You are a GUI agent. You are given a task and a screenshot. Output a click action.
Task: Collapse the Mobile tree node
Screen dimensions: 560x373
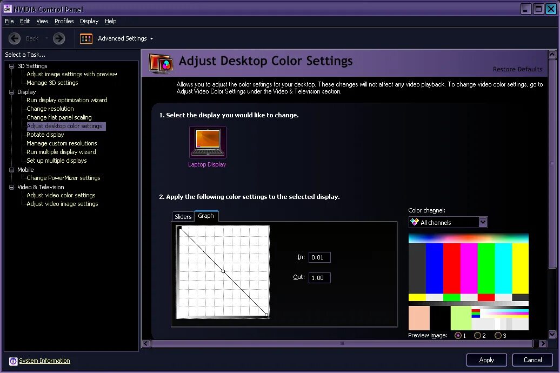11,170
